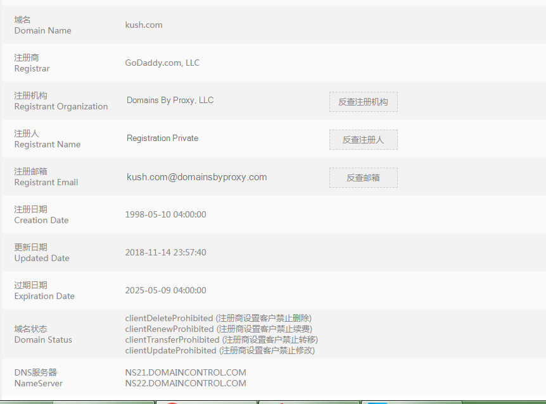This screenshot has height=404, width=546.
Task: Click the Domain Name label
Action: (43, 30)
